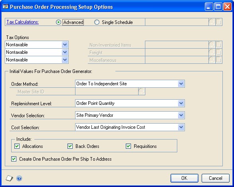Uncheck the Allocations checkbox
Image resolution: width=234 pixels, height=187 pixels.
pos(17,146)
